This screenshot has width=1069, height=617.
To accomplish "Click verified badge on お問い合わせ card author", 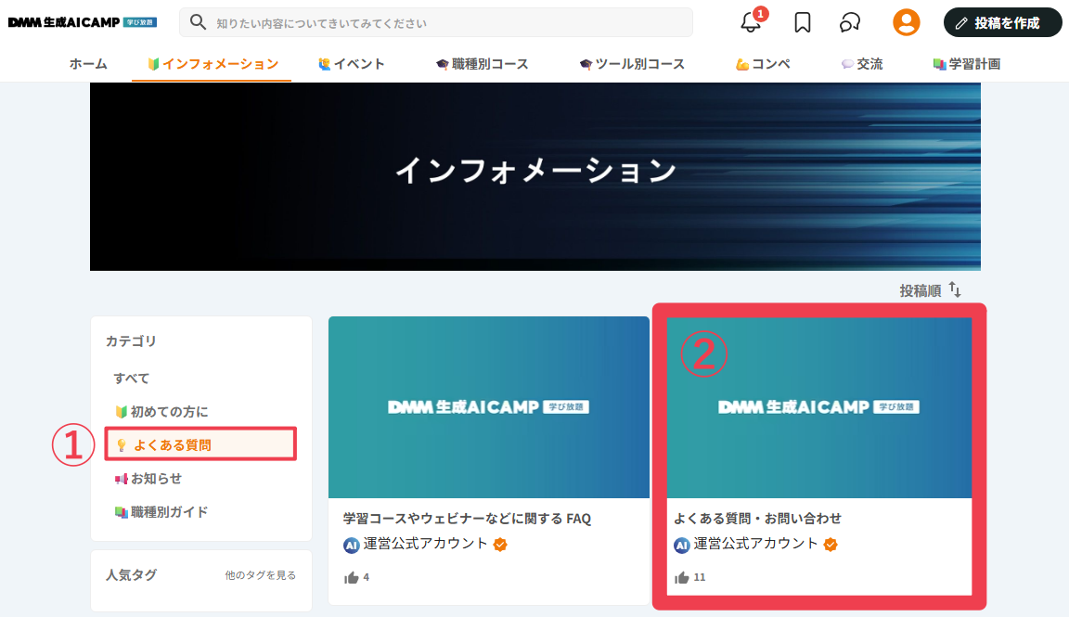I will coord(831,544).
